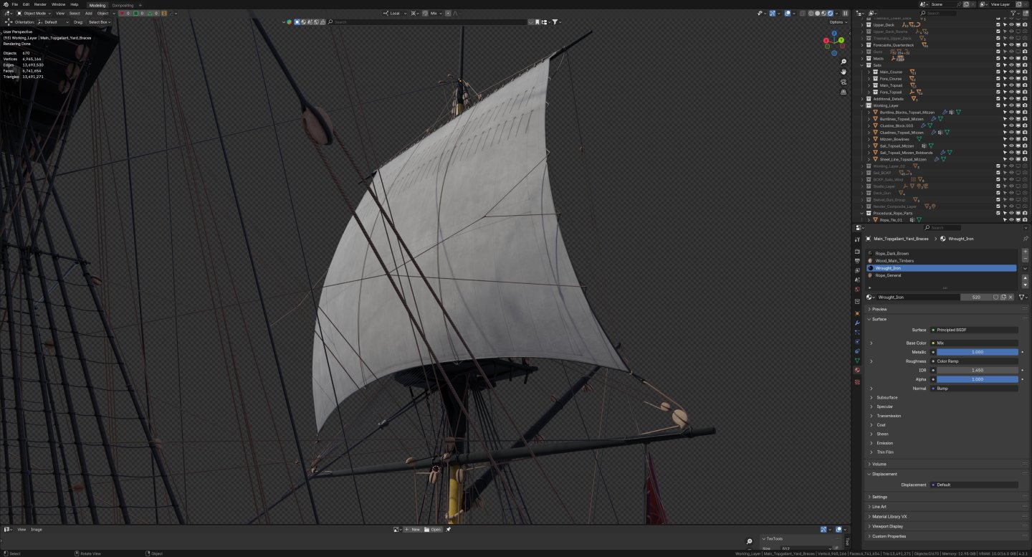Click the New image button
Image resolution: width=1032 pixels, height=557 pixels.
pos(413,529)
